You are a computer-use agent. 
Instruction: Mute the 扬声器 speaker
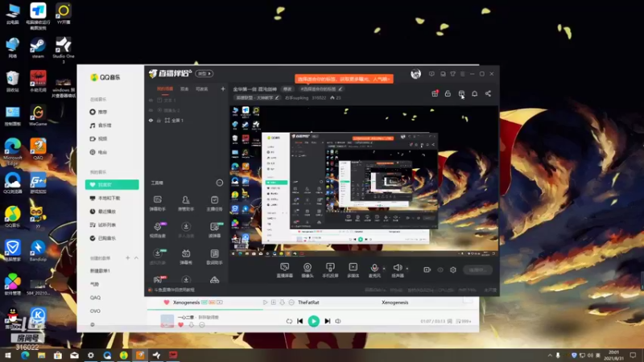pyautogui.click(x=397, y=270)
